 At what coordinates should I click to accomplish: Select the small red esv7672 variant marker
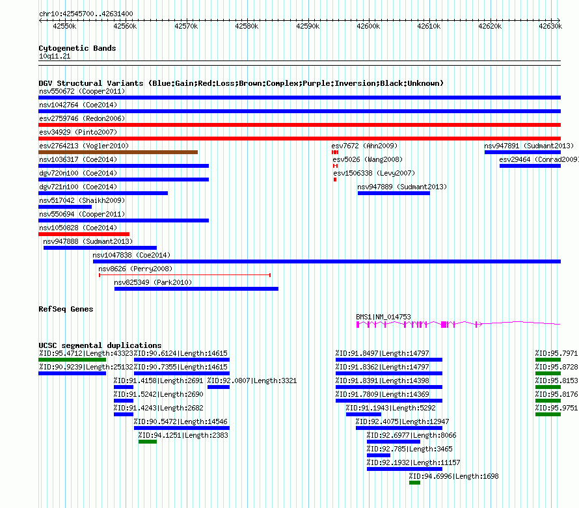pos(335,152)
